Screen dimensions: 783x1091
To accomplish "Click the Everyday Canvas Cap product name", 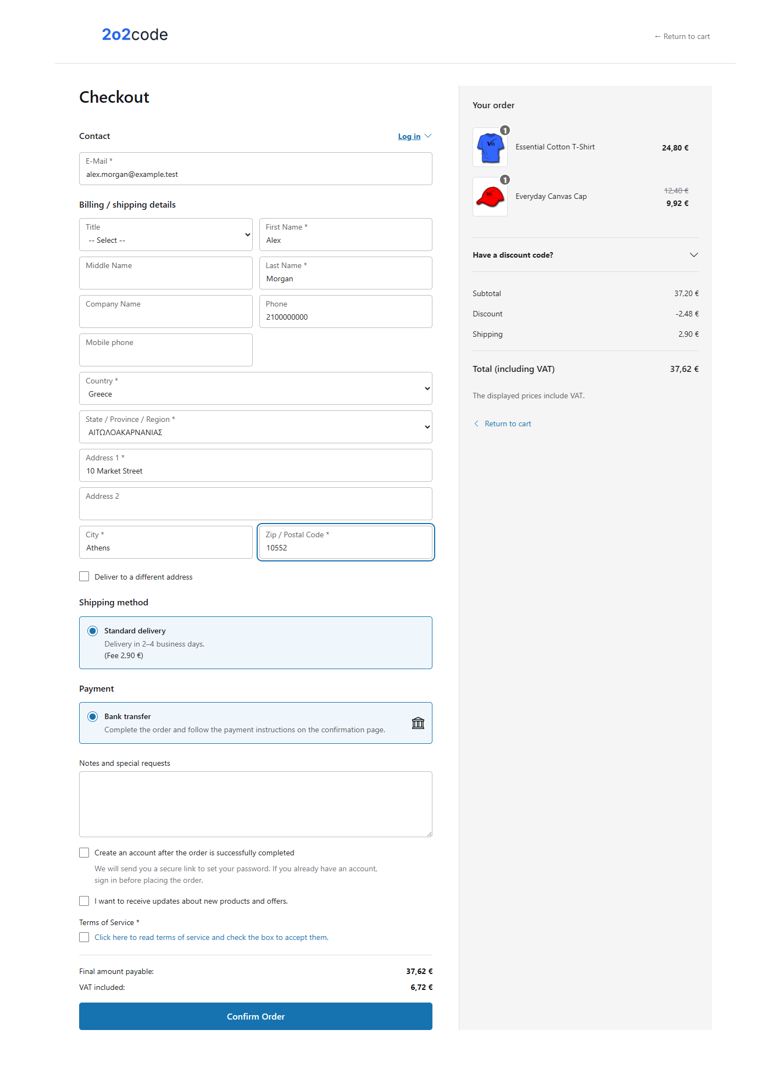I will pos(551,196).
